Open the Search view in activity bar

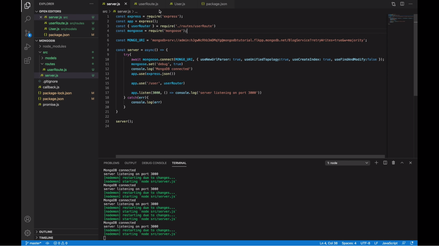pyautogui.click(x=28, y=19)
